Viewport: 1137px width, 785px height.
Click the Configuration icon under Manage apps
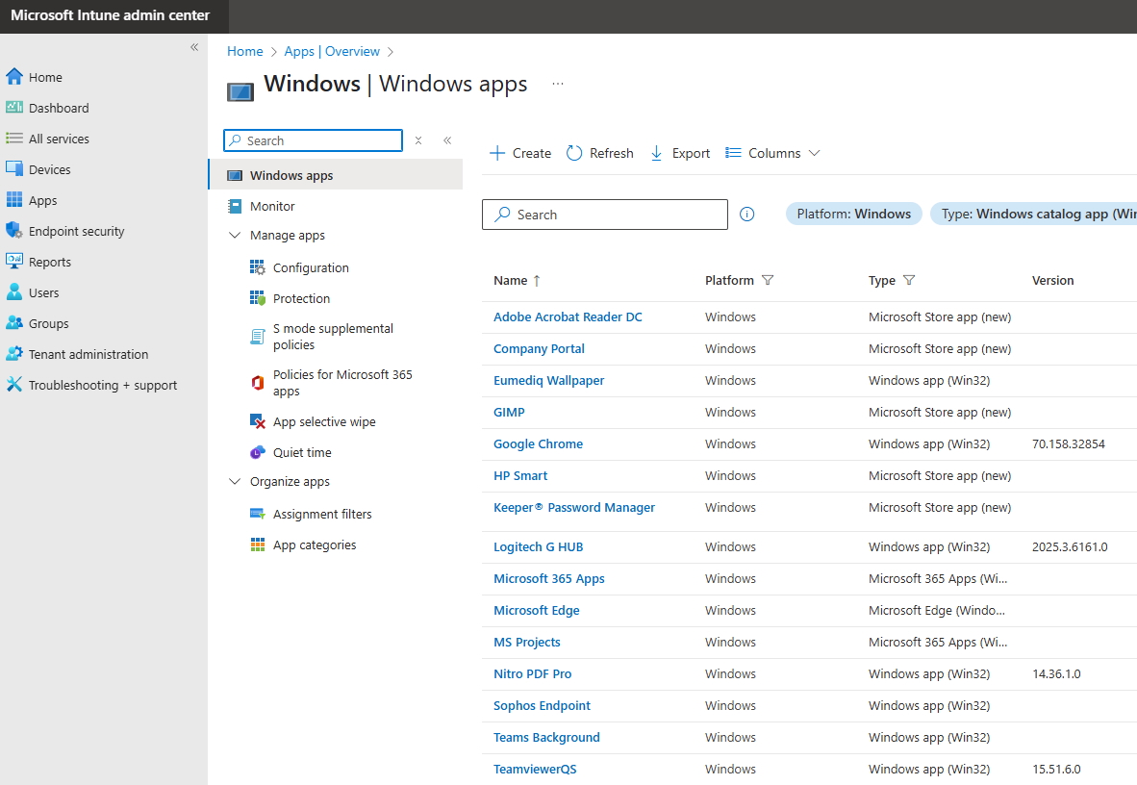tap(258, 267)
